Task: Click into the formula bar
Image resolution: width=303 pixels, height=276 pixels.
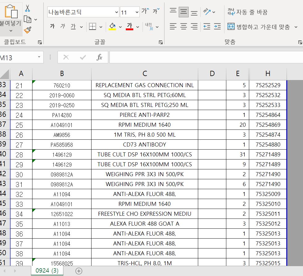Action: pos(206,57)
